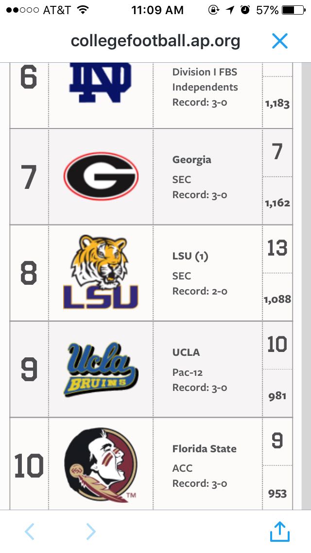311x553 pixels.
Task: Open the Florida State team link
Action: pyautogui.click(x=205, y=448)
